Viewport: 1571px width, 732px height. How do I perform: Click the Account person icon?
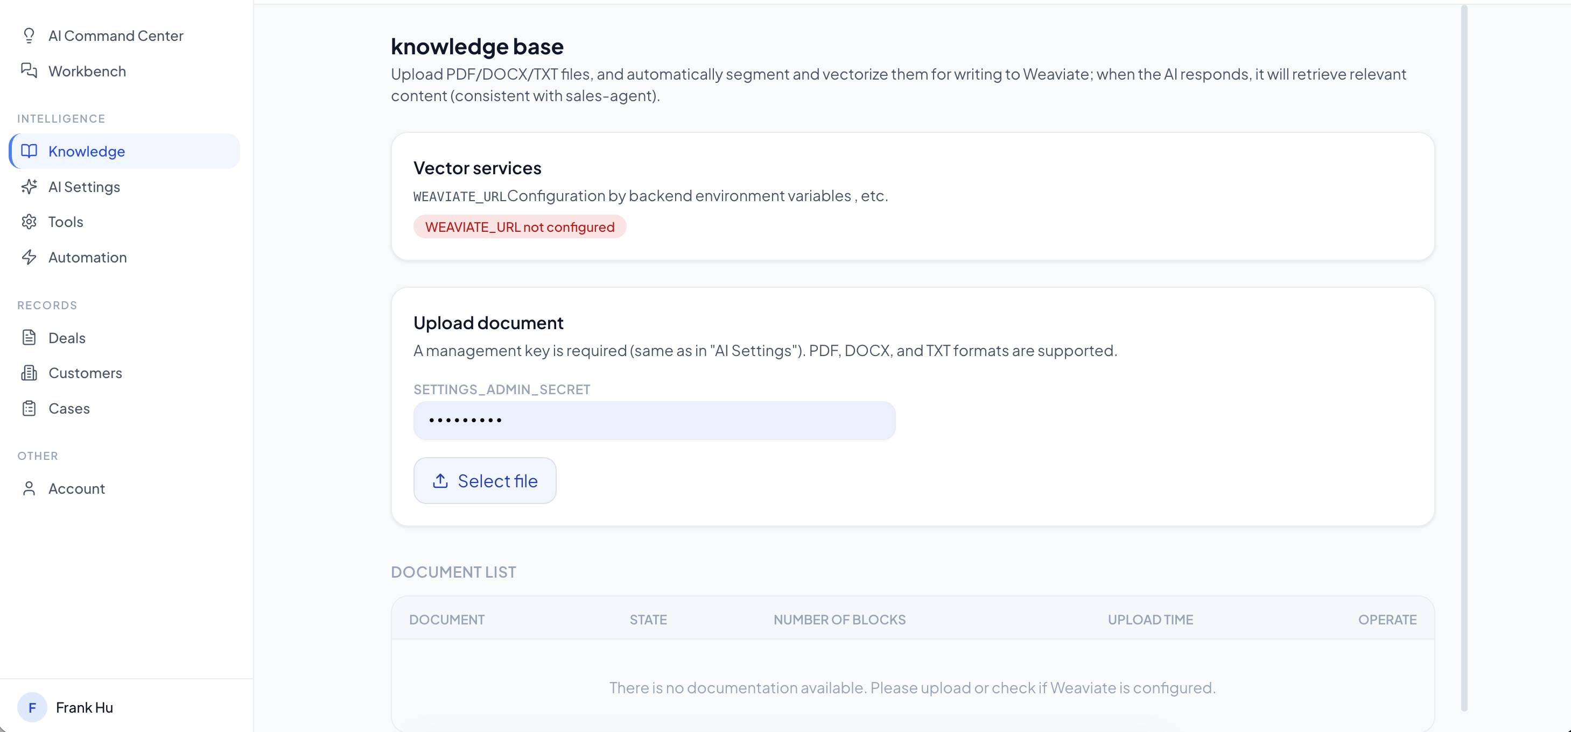pyautogui.click(x=29, y=488)
